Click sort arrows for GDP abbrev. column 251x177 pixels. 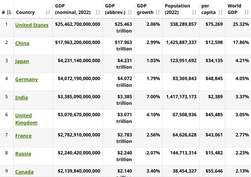pyautogui.click(x=130, y=12)
